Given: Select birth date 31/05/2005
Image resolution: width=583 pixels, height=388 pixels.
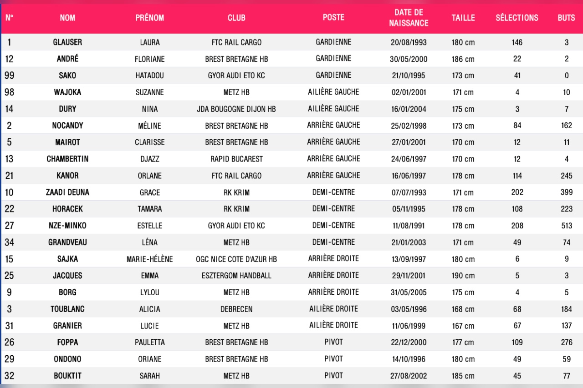Looking at the screenshot, I should coord(409,292).
